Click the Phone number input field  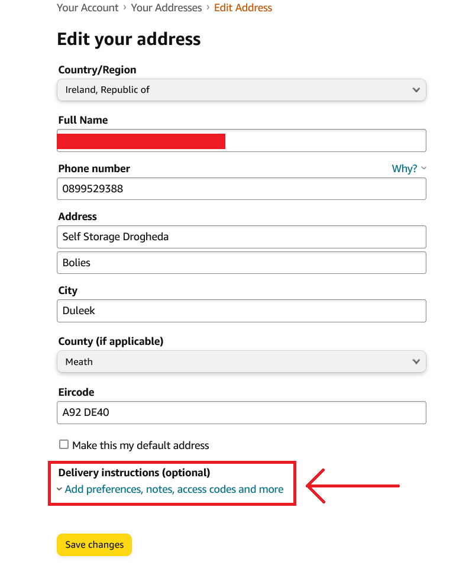241,189
